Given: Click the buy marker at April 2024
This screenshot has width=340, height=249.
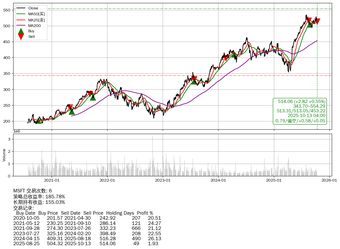Looking at the screenshot, I should click(x=234, y=55).
